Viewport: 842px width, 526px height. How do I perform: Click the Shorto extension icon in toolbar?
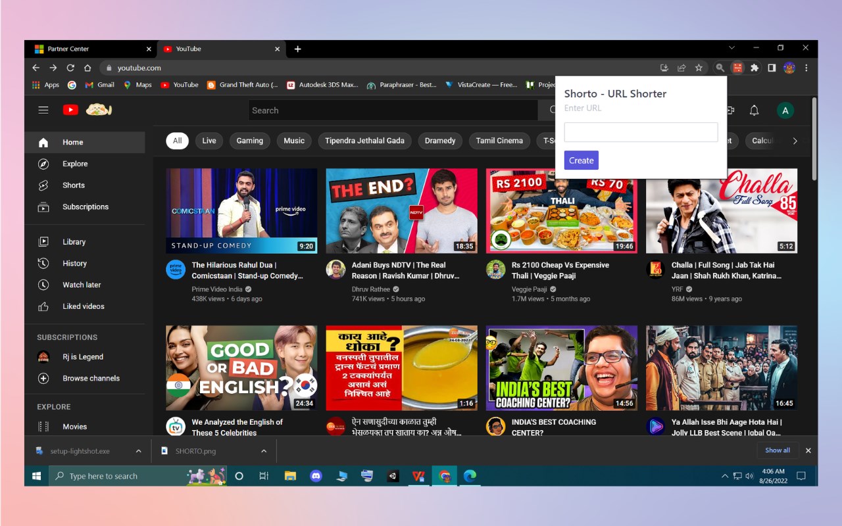(737, 68)
